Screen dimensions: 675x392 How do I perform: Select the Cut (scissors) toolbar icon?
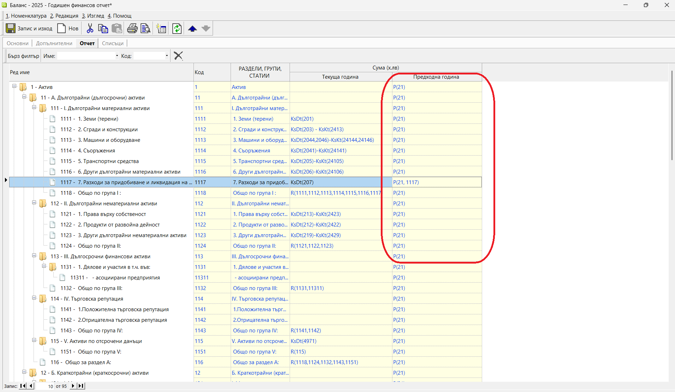click(x=90, y=28)
